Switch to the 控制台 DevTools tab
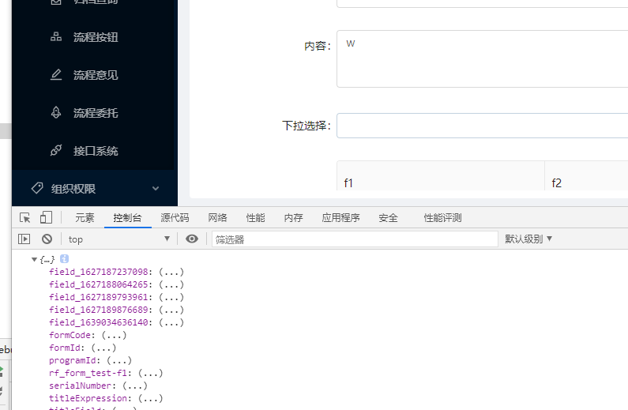The image size is (628, 410). coord(127,218)
